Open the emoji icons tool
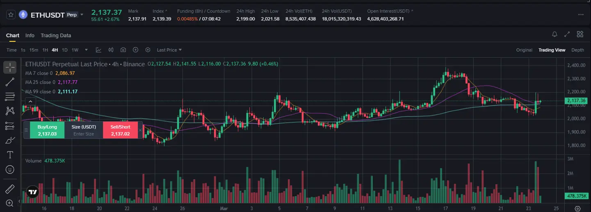This screenshot has width=591, height=212. (x=10, y=169)
